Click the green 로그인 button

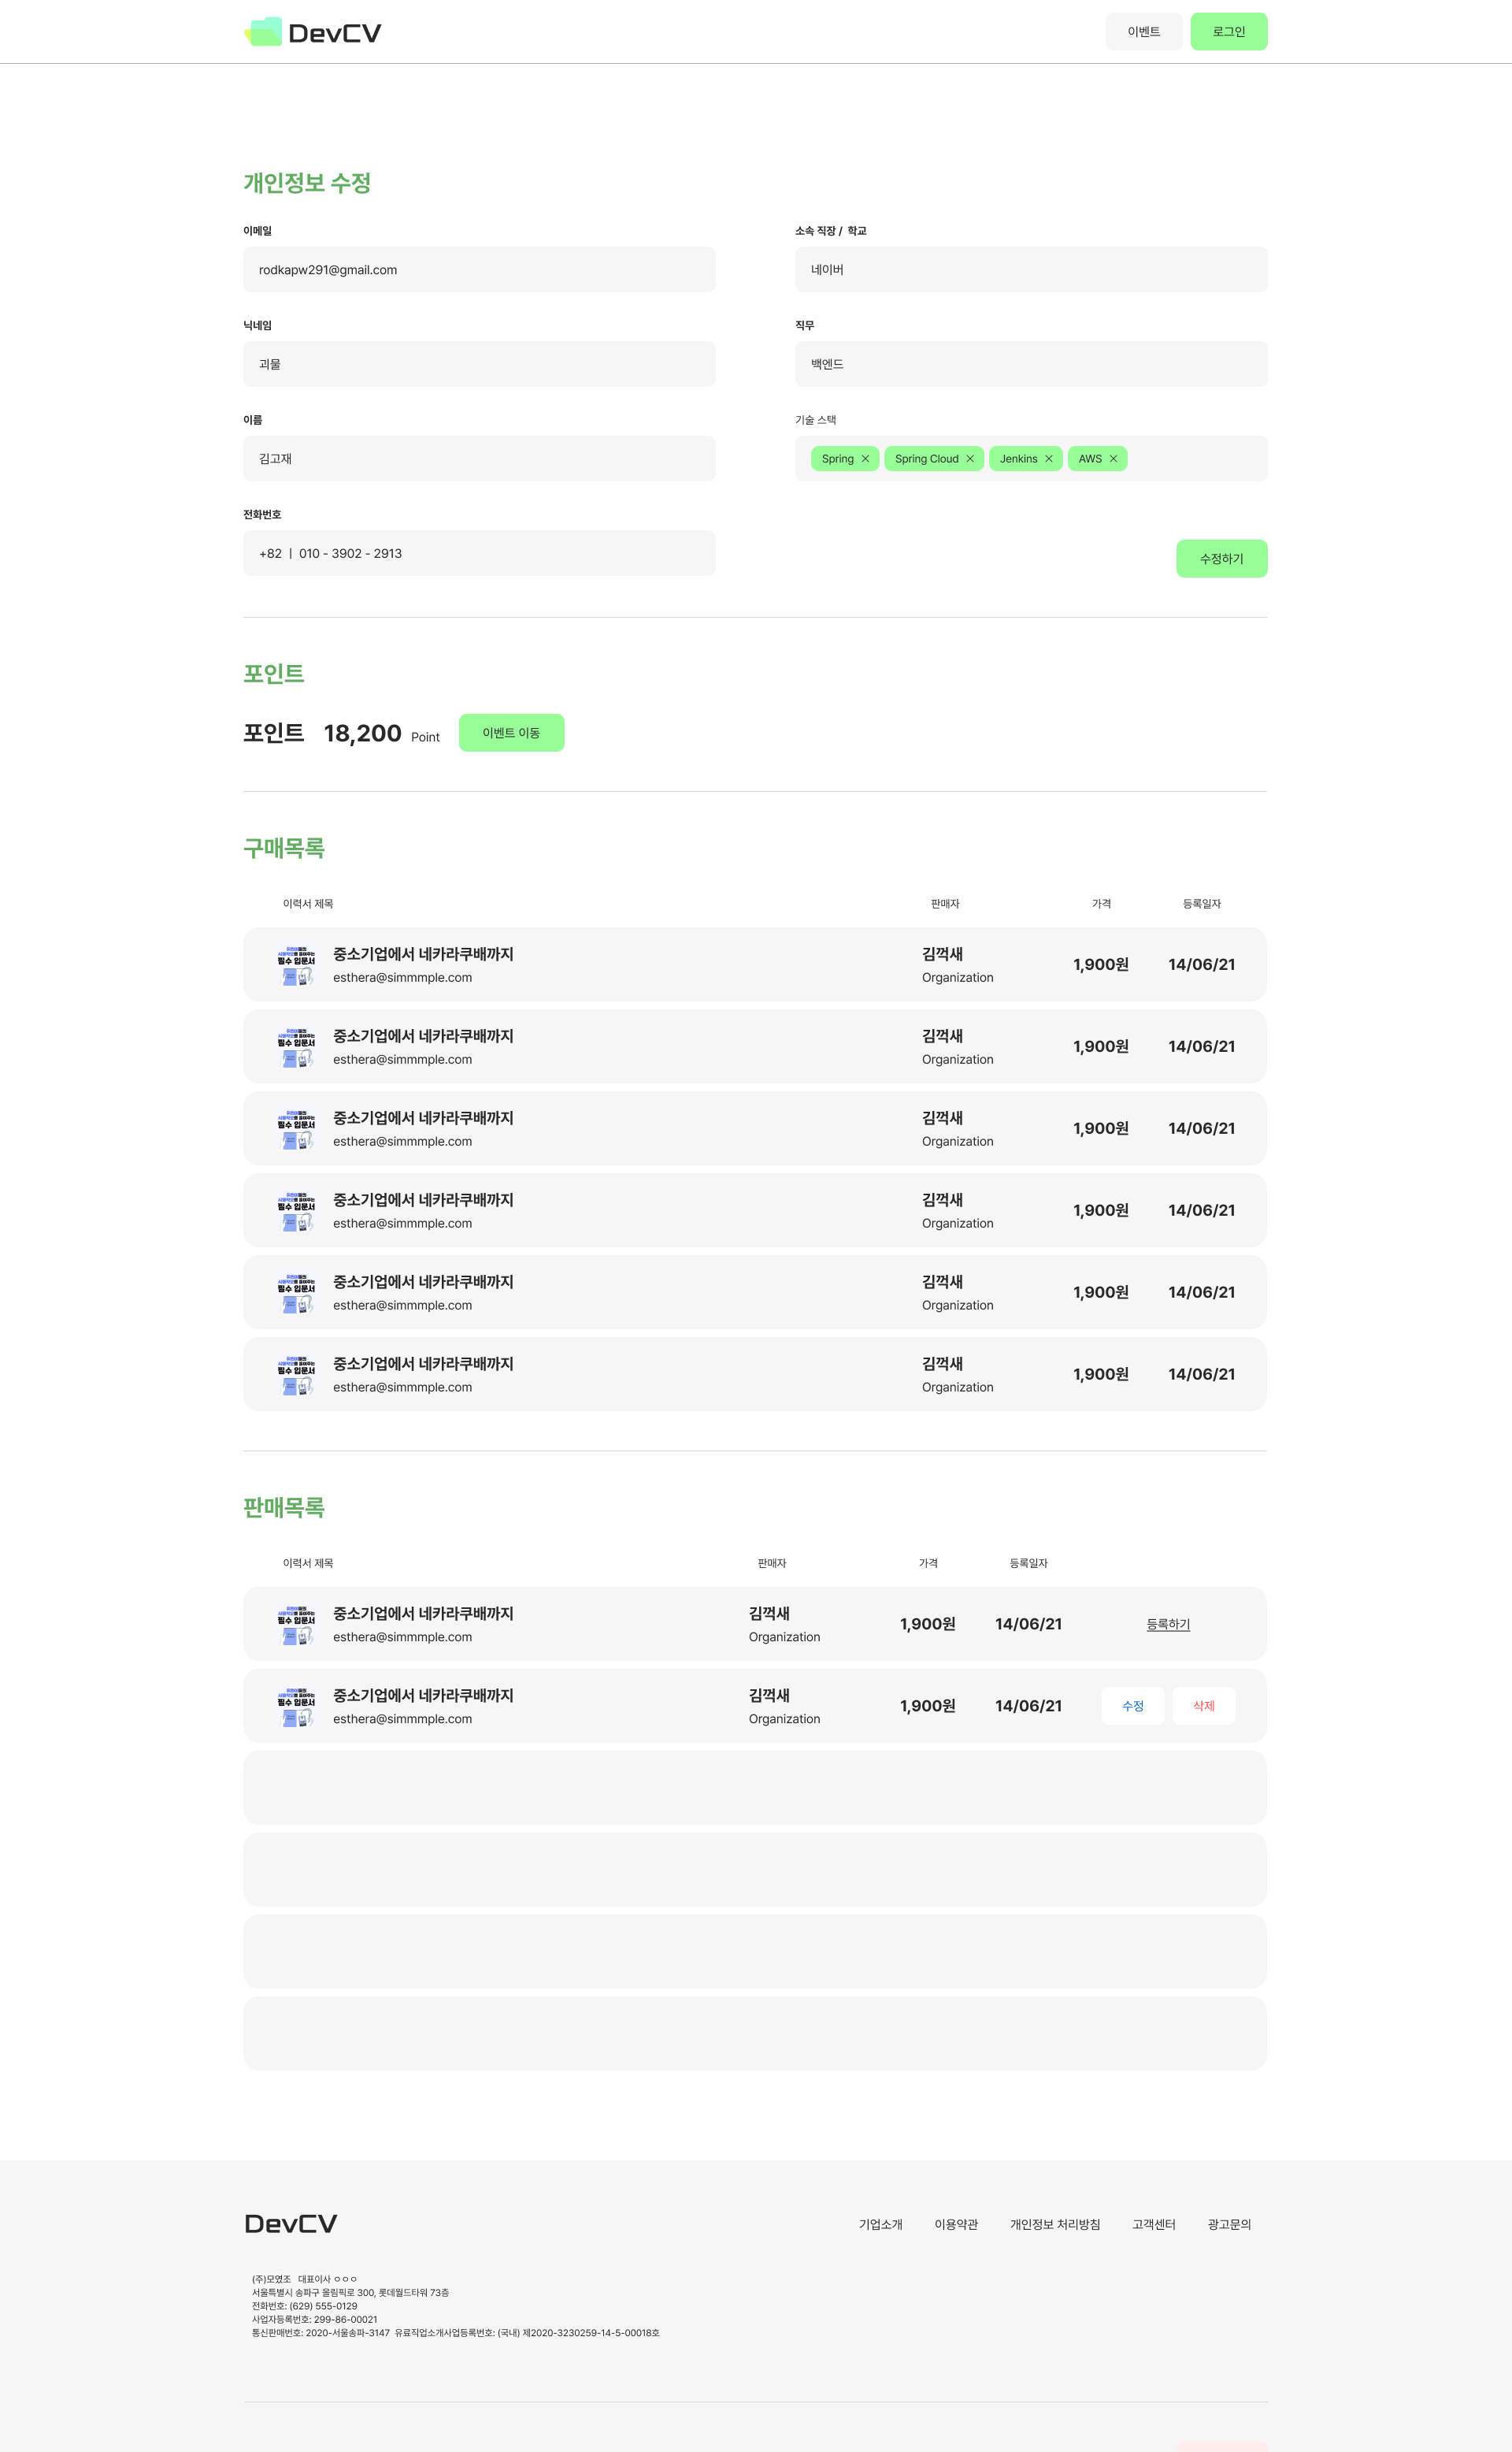pyautogui.click(x=1228, y=32)
